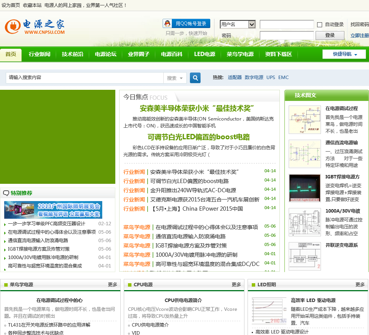
Task: Click the QQ penguin login icon
Action: (168, 24)
